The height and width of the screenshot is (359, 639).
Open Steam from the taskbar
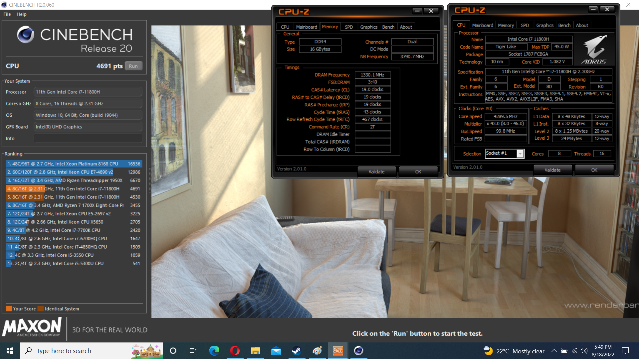coord(297,351)
